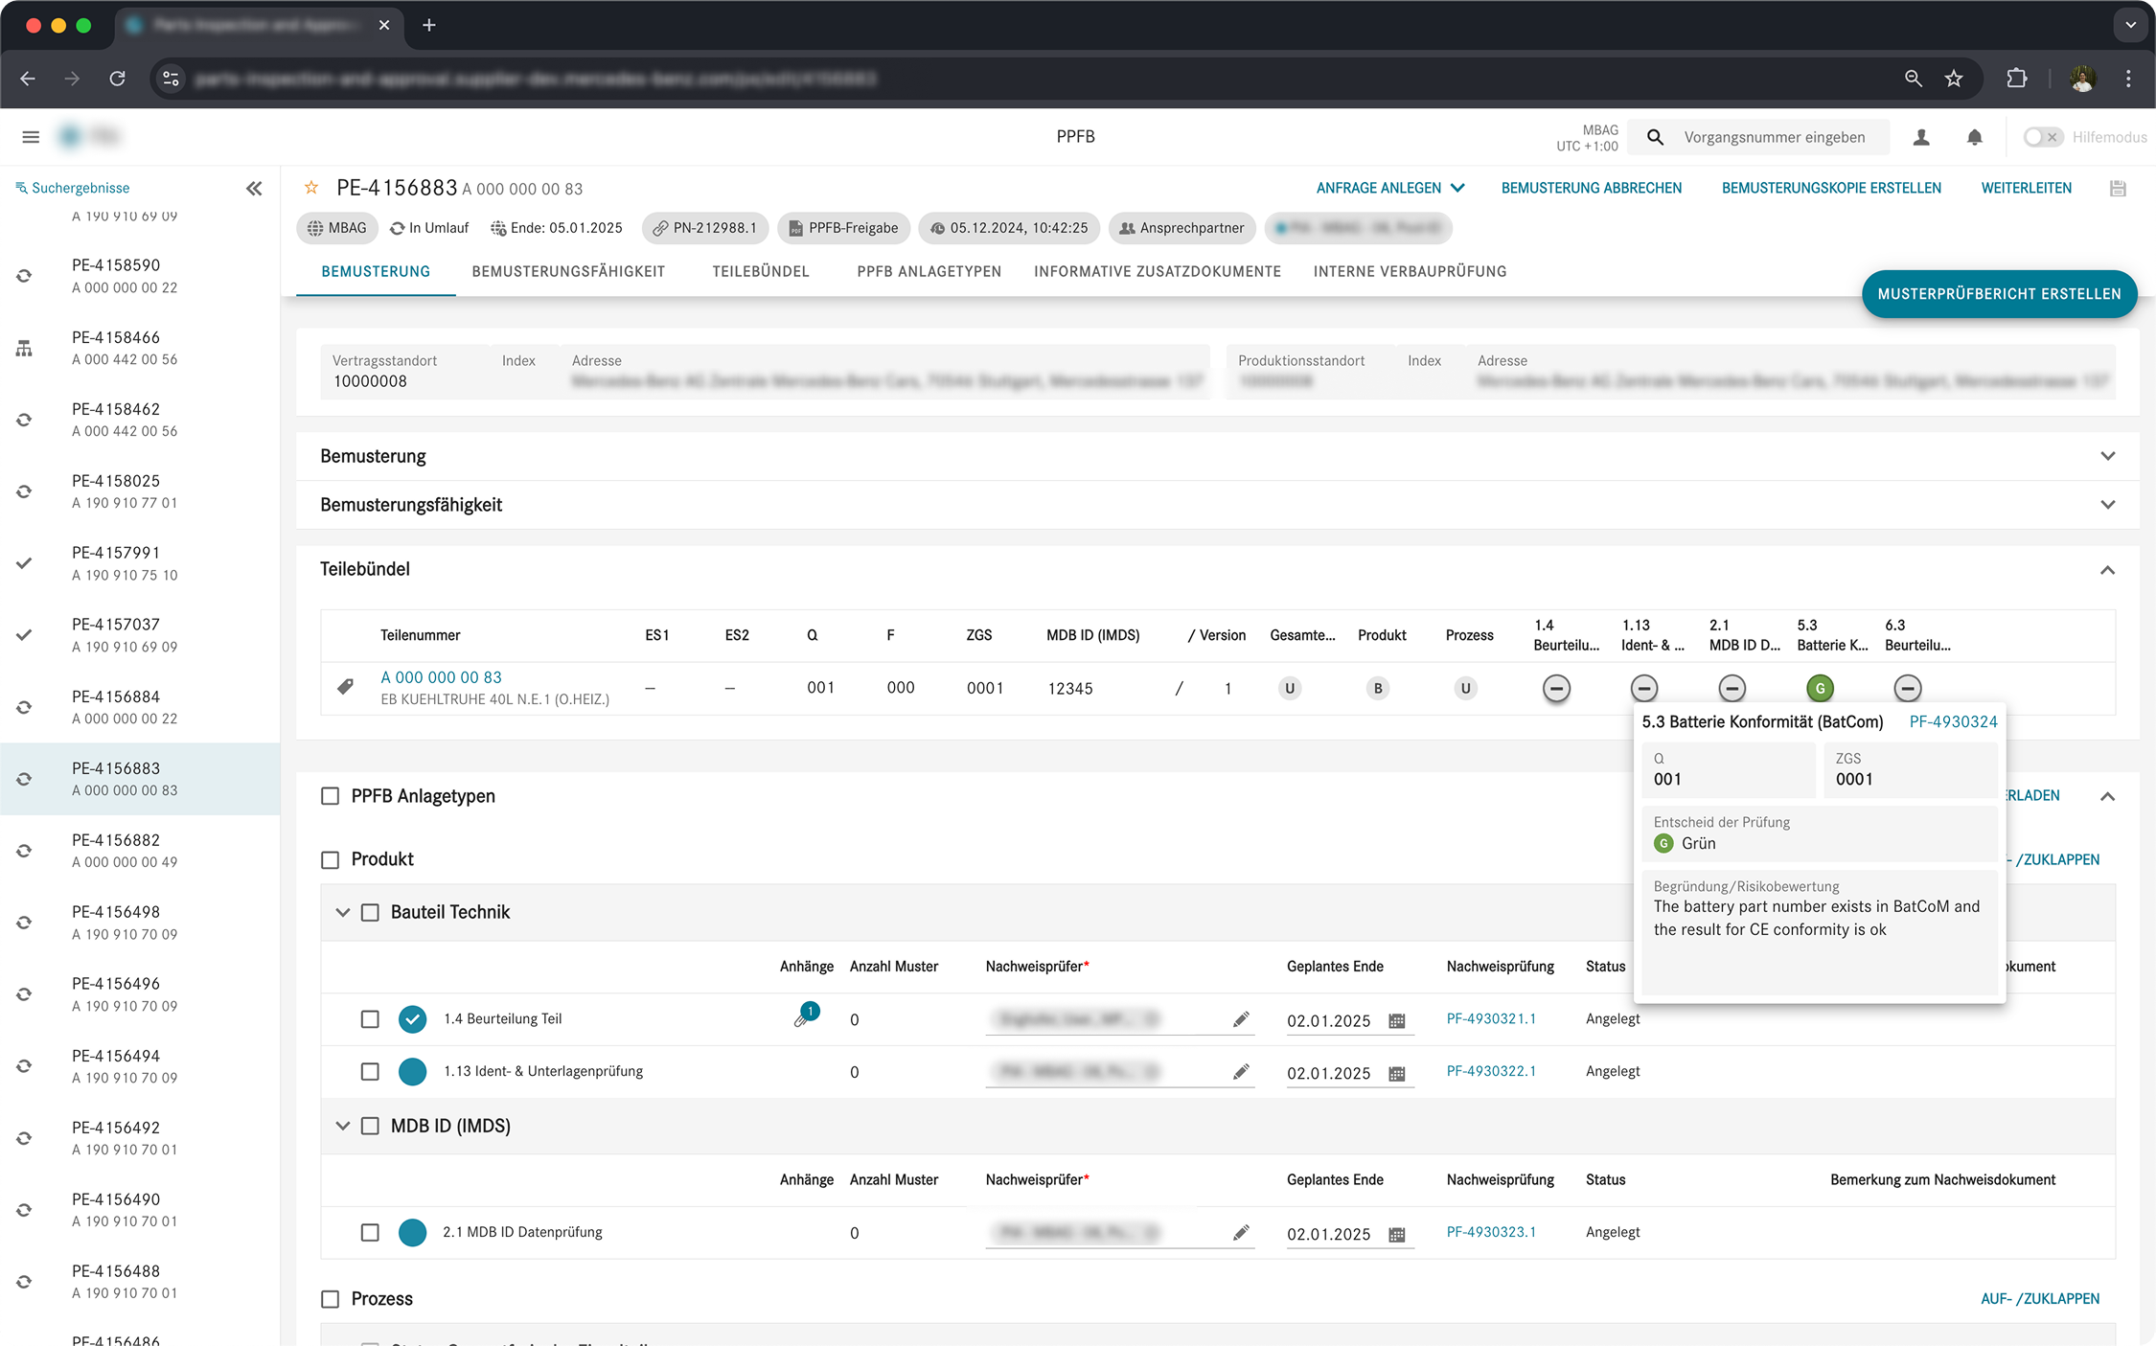The image size is (2156, 1346).
Task: Open part number link A 000 000 00 83
Action: coord(441,677)
